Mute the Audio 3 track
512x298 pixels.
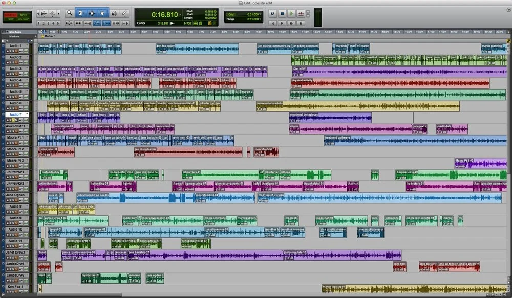pyautogui.click(x=16, y=74)
